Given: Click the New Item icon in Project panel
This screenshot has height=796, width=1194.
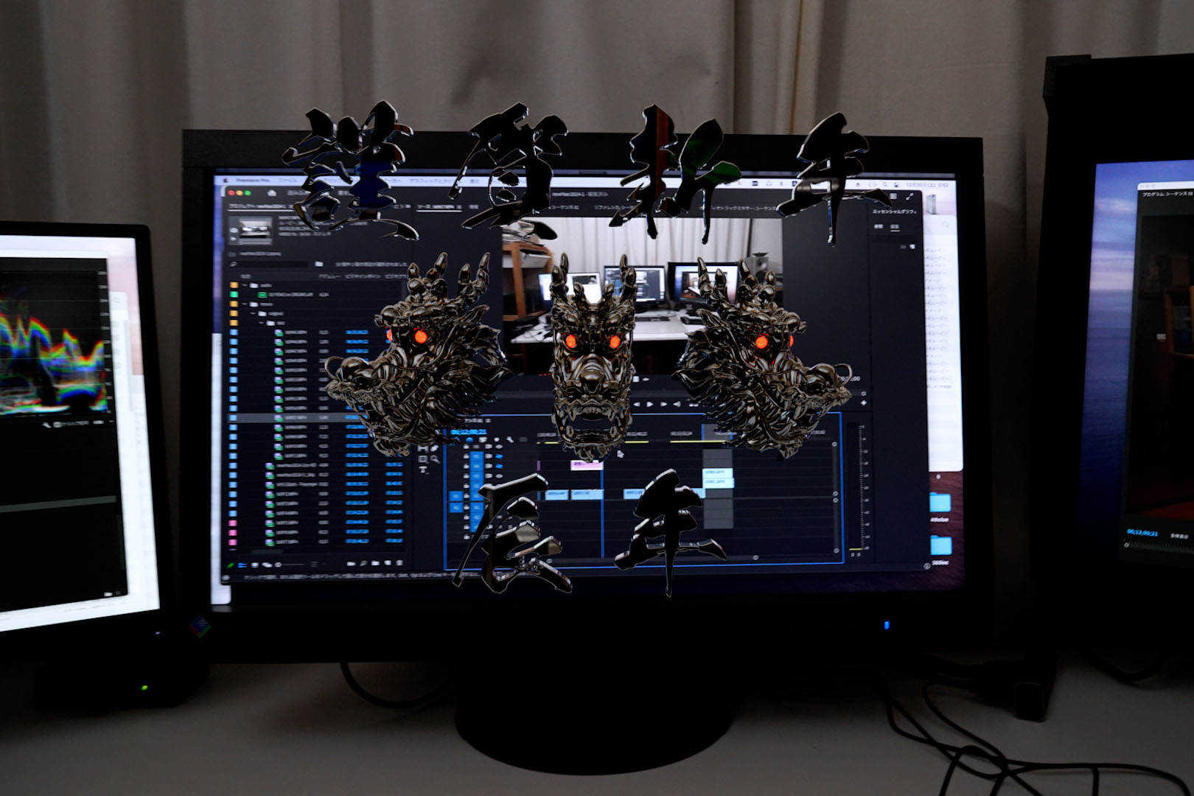Looking at the screenshot, I should [388, 564].
